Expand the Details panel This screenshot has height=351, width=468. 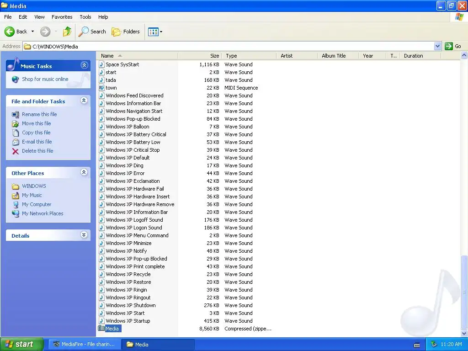(84, 235)
